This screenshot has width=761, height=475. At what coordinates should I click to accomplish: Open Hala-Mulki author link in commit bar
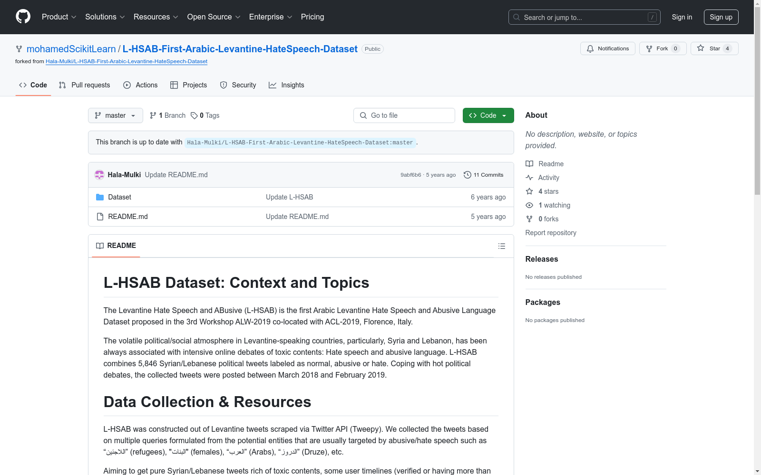click(124, 175)
